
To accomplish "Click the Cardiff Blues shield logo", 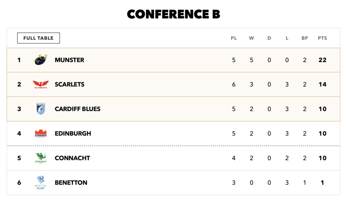I will click(41, 109).
